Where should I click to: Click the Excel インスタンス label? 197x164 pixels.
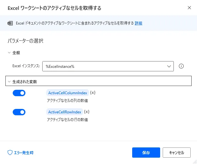tap(26, 66)
